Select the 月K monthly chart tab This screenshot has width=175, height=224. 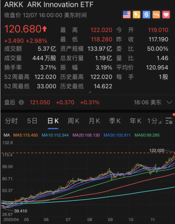coord(94,121)
